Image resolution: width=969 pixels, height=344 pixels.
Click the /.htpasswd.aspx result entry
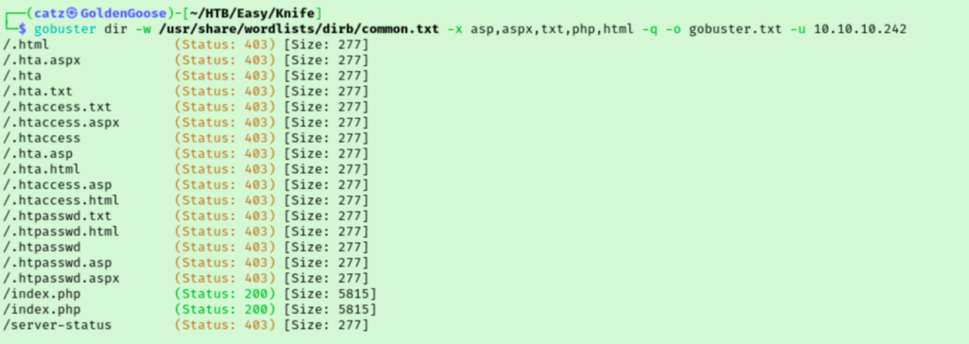(x=62, y=279)
